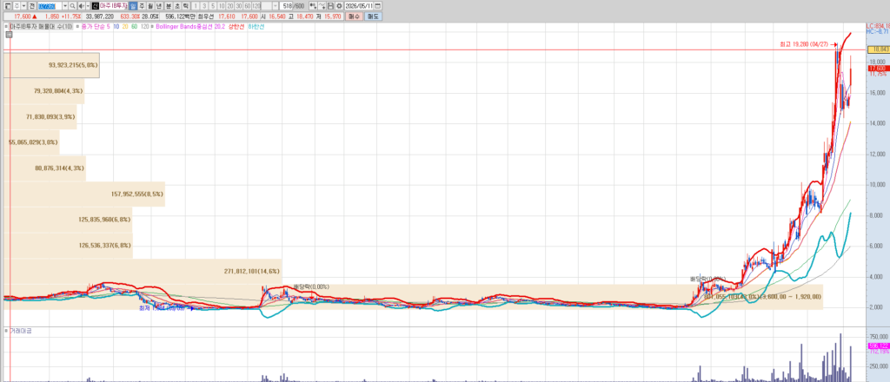
Task: Click the black 신 badge icon
Action: (x=96, y=6)
